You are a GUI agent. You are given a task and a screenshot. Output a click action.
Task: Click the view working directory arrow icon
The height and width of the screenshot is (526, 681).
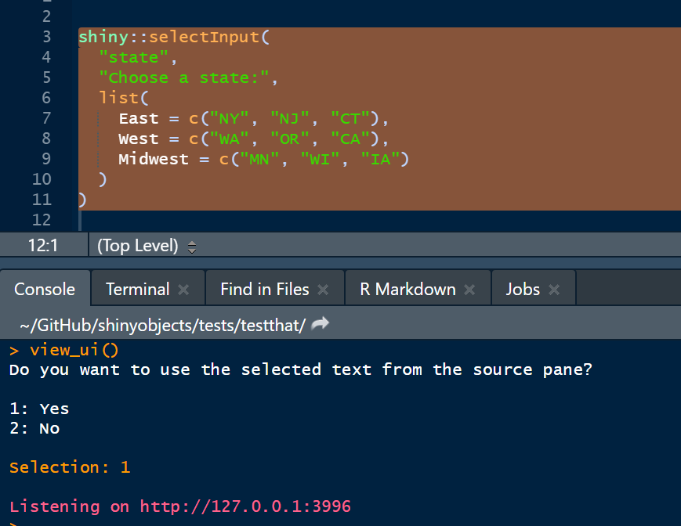[x=319, y=324]
